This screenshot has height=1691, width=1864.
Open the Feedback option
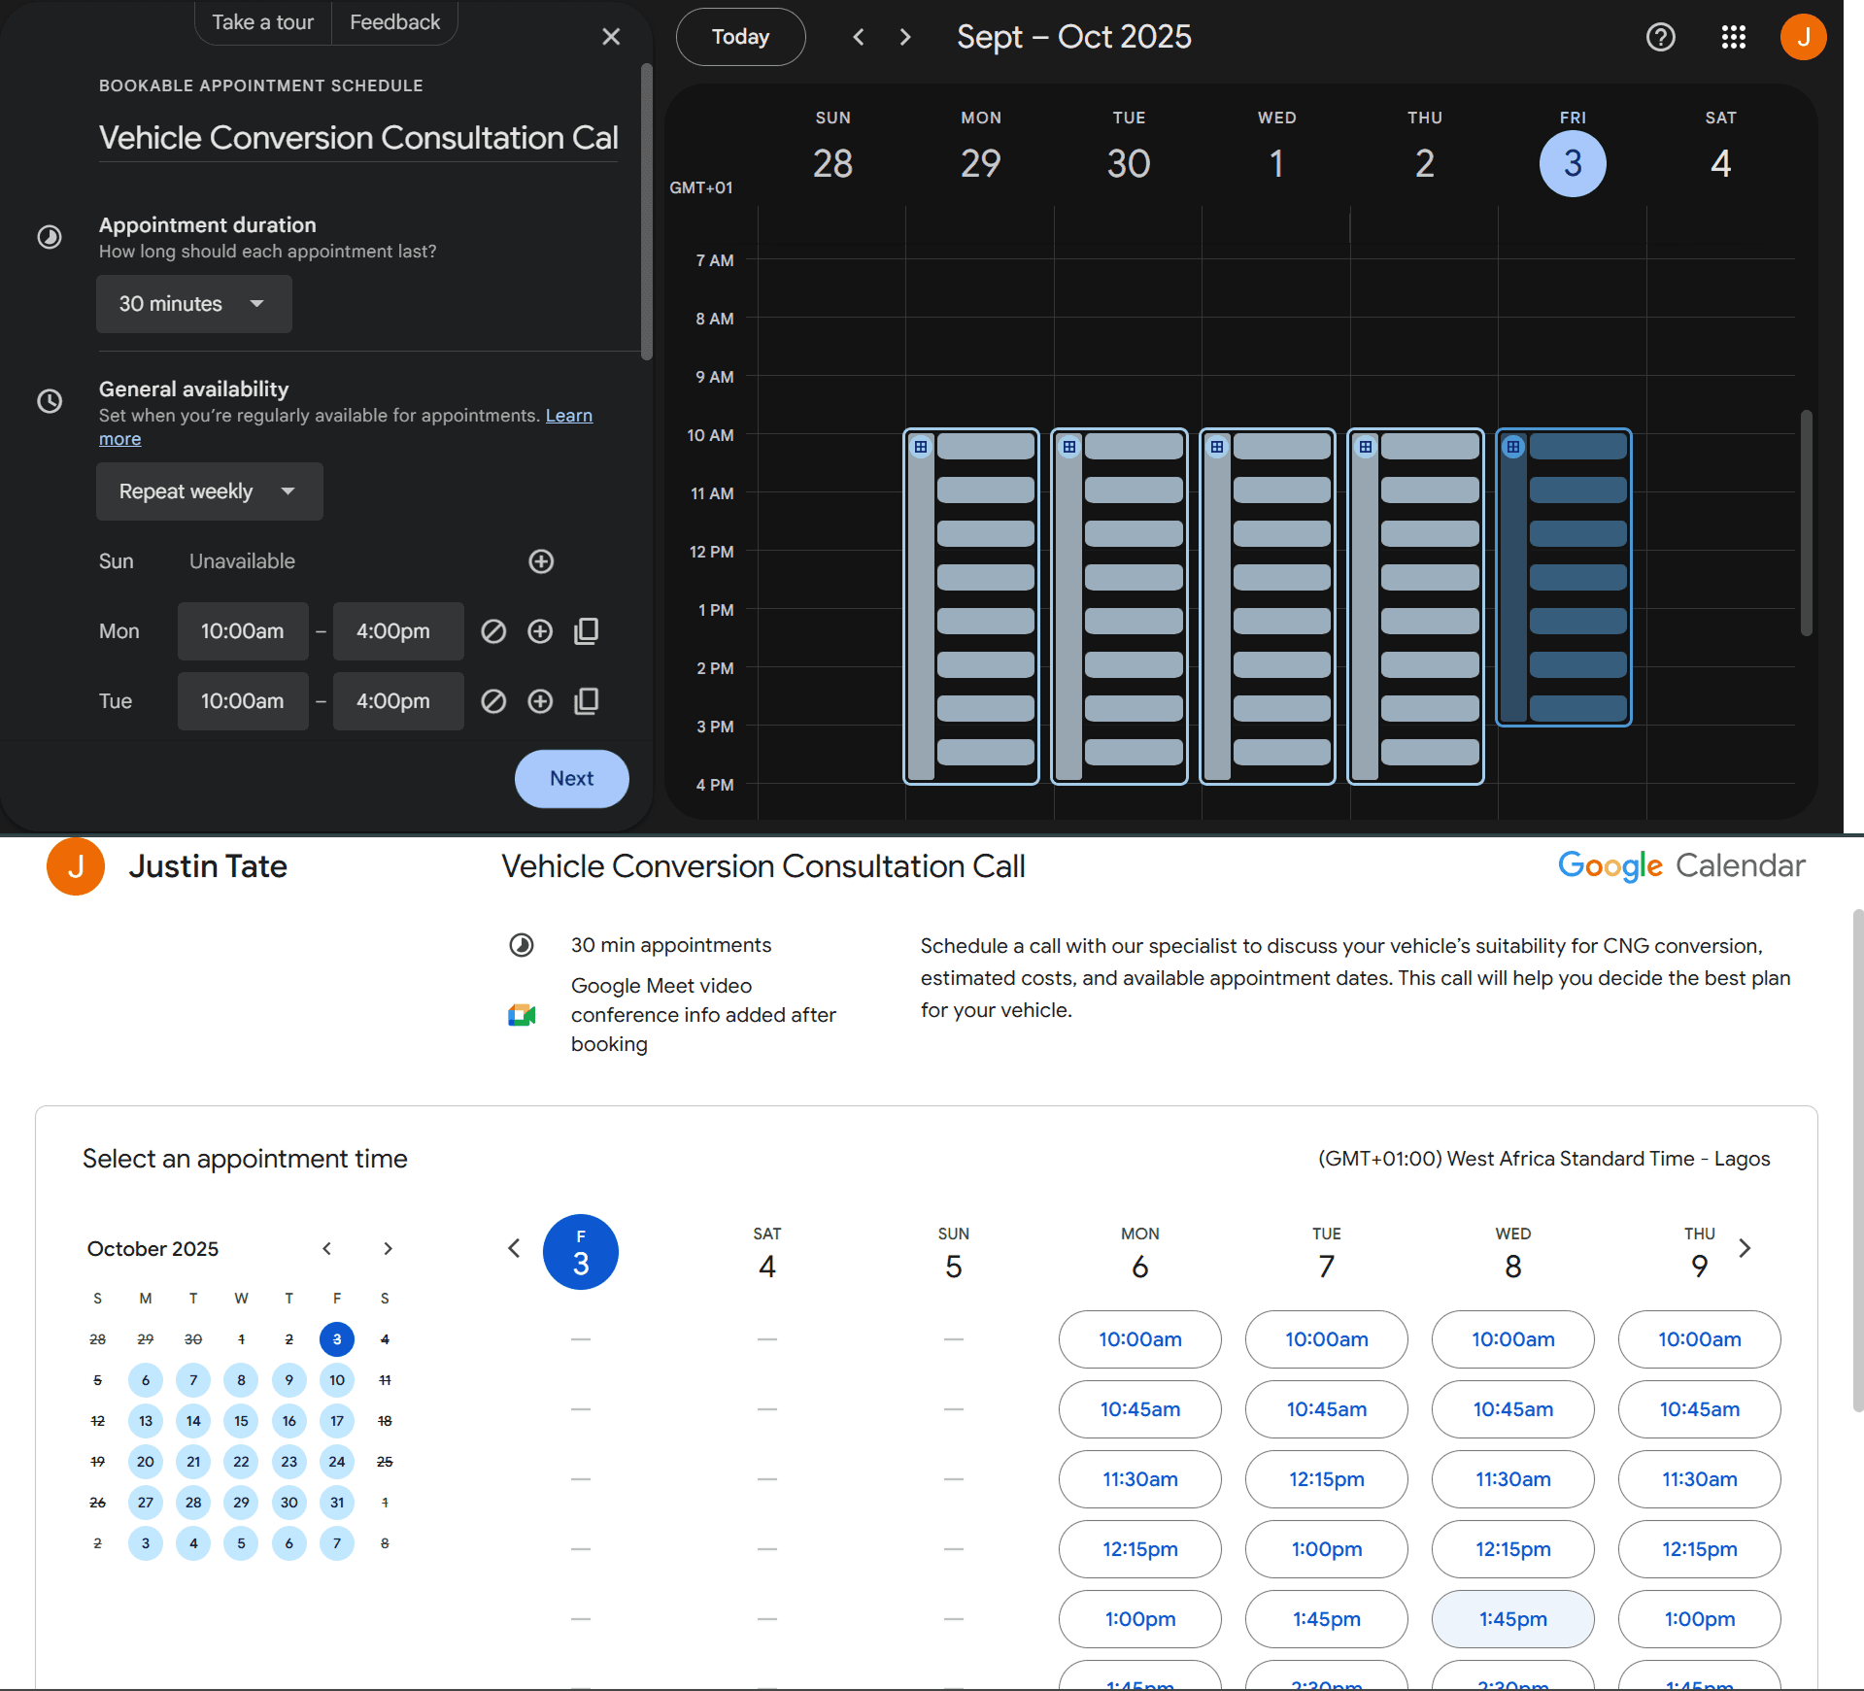394,22
